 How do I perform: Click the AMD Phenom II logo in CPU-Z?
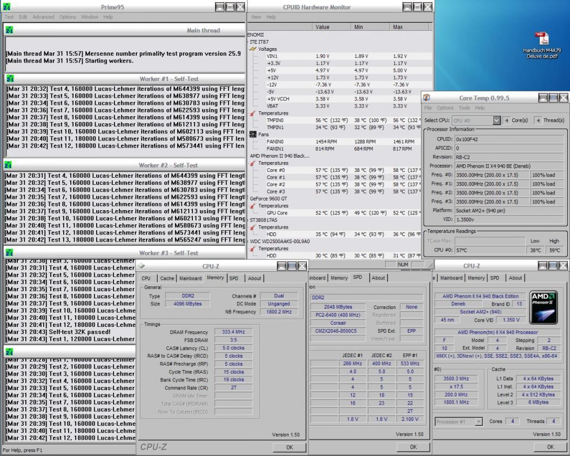coord(543,307)
